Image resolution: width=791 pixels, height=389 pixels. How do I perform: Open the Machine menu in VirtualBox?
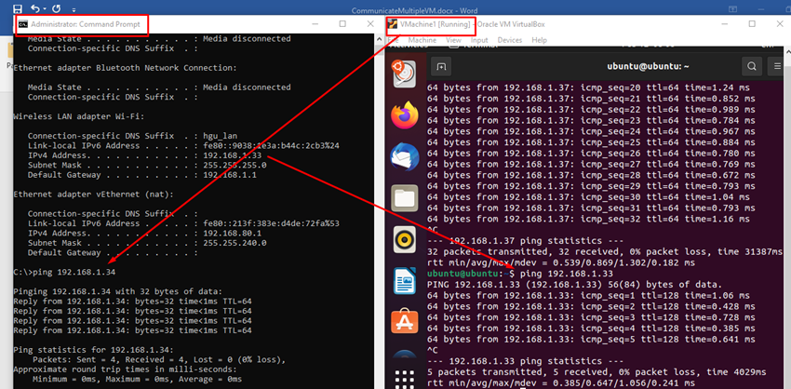click(x=422, y=40)
